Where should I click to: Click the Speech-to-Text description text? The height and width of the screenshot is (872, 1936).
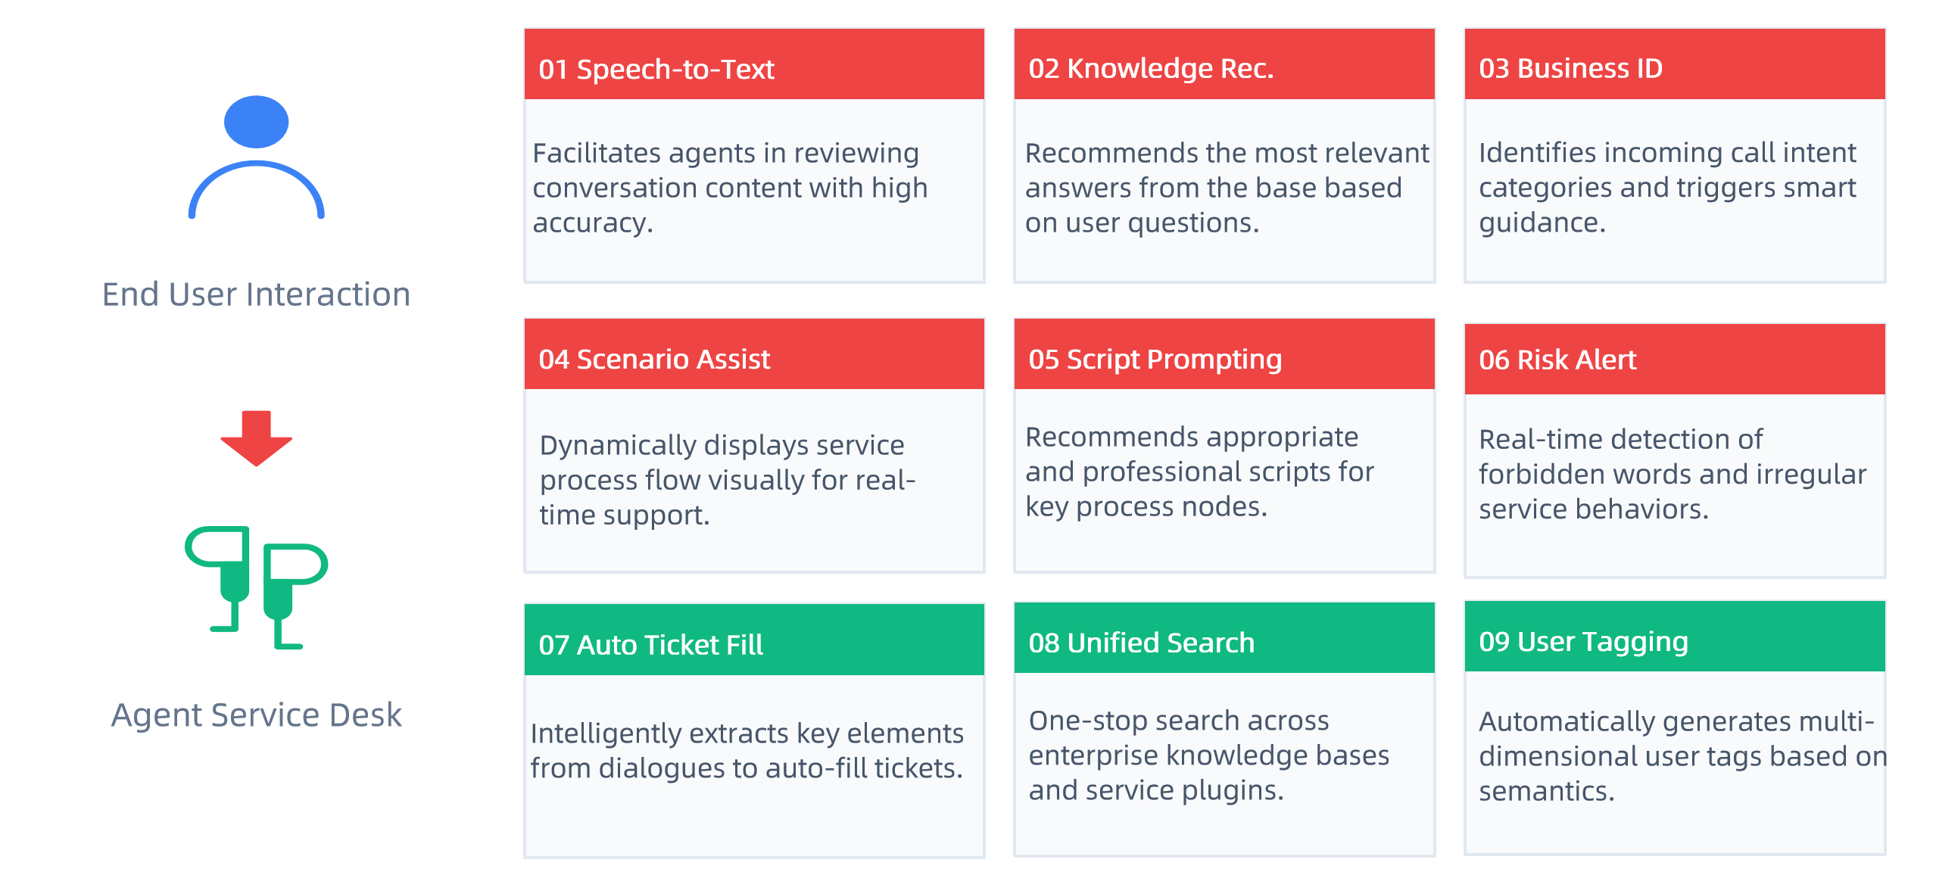click(x=730, y=188)
